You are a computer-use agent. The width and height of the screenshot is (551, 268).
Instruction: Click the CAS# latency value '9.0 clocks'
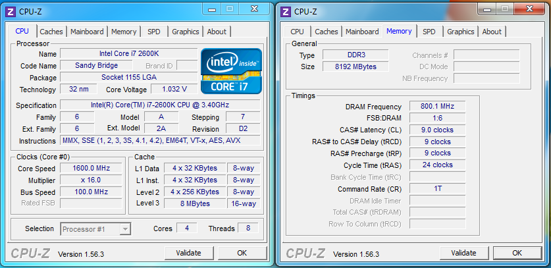438,130
